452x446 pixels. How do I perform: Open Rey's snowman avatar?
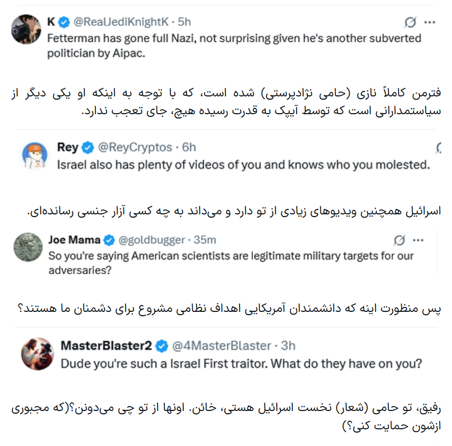(x=35, y=156)
